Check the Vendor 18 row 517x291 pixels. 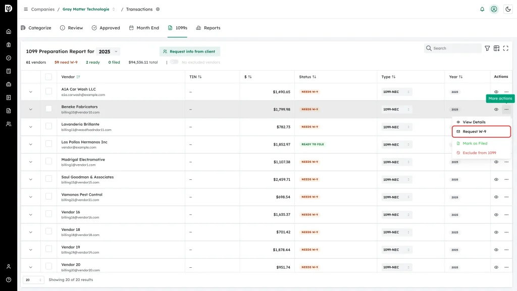(48, 231)
